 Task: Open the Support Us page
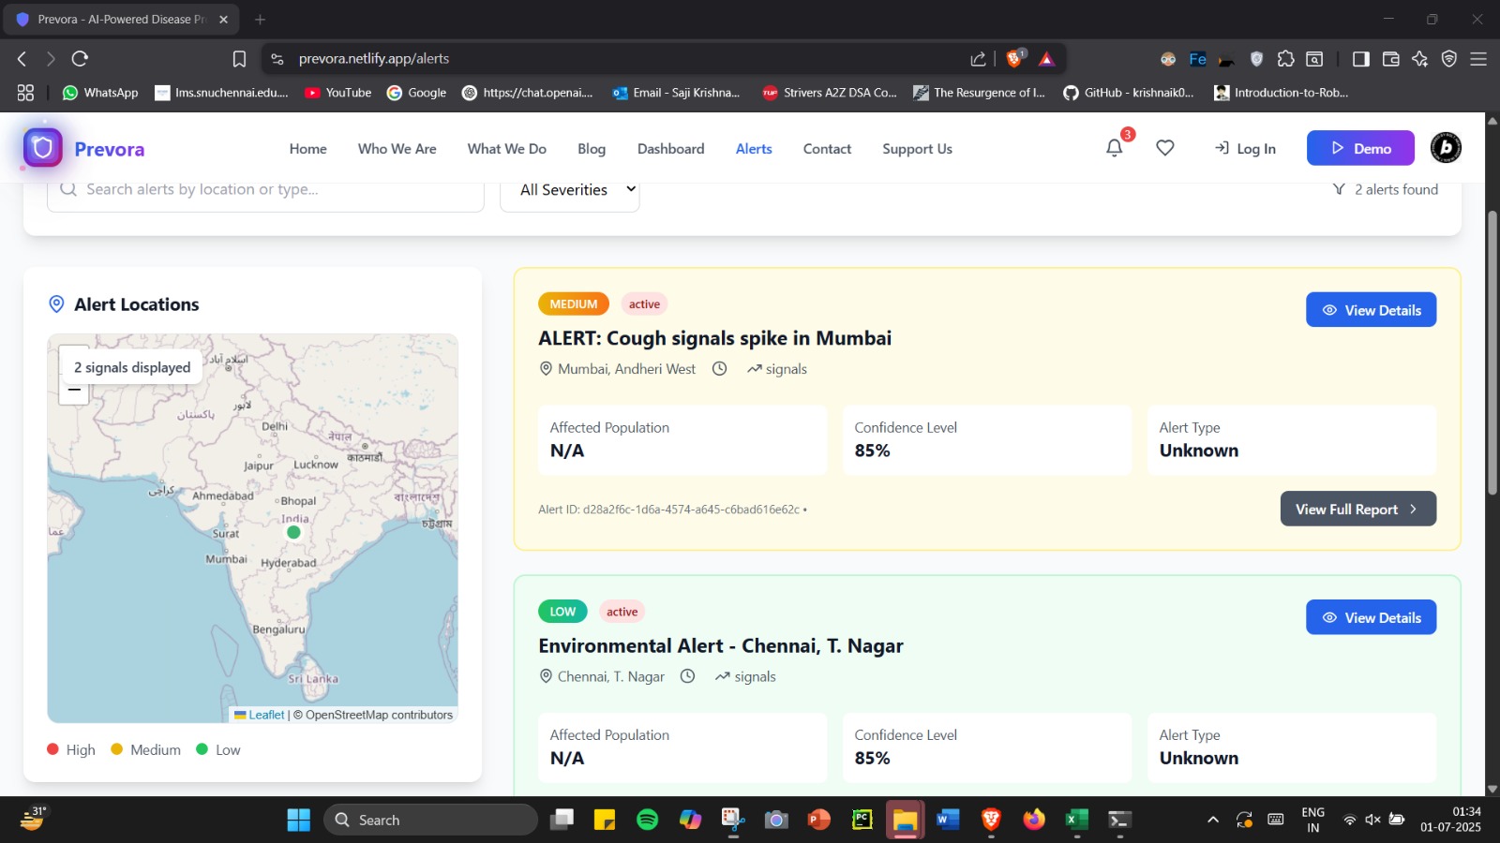[x=918, y=149]
